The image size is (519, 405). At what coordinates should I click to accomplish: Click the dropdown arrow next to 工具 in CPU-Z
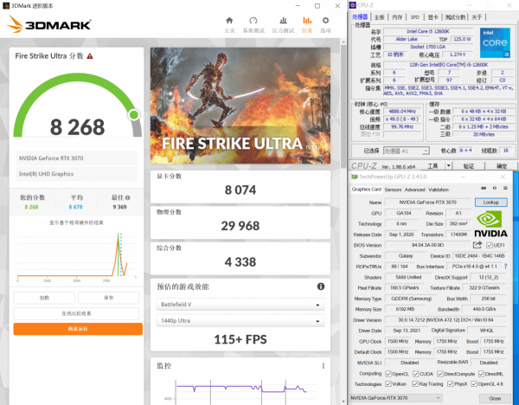point(448,165)
